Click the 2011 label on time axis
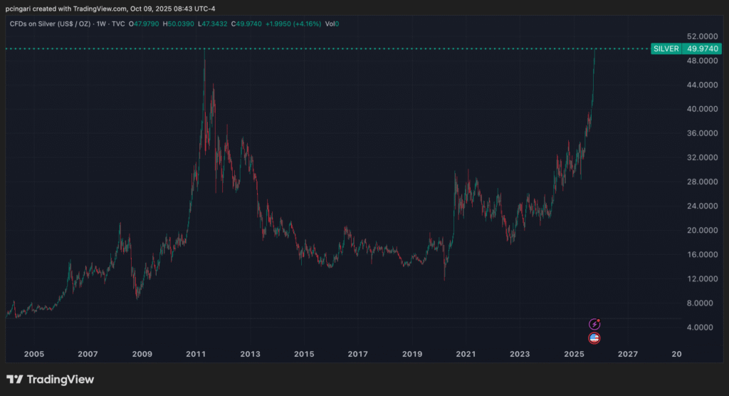 196,354
